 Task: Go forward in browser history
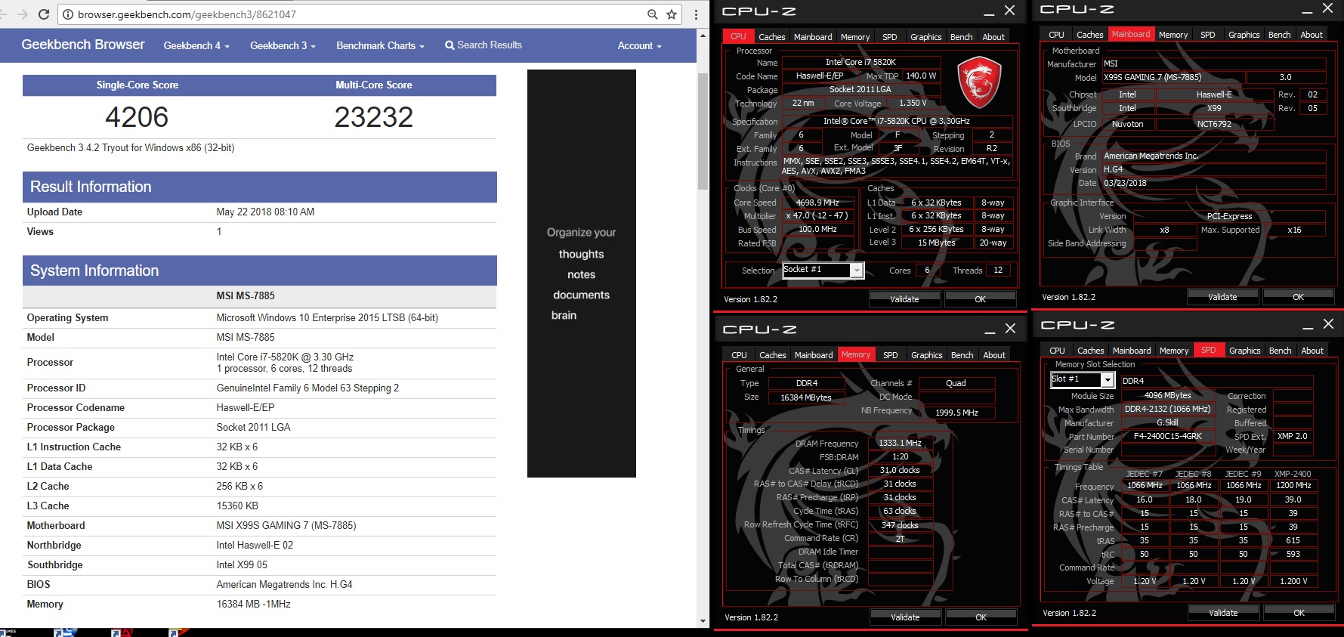click(23, 14)
